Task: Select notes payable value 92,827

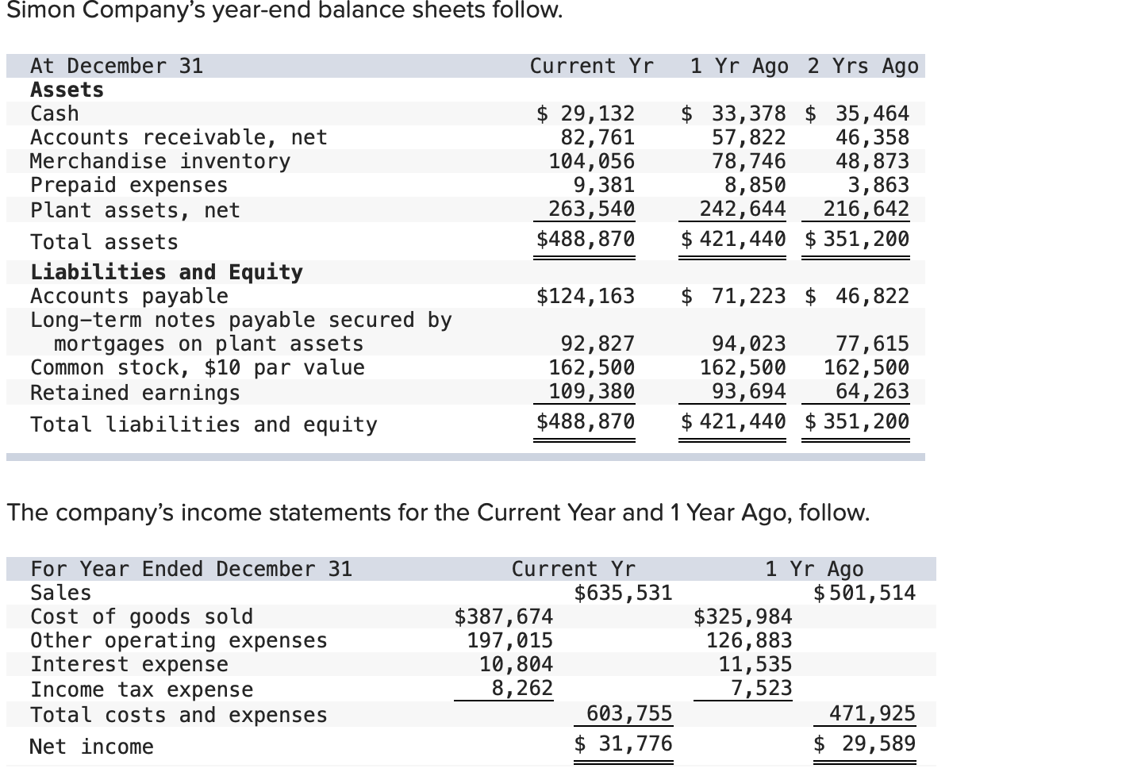Action: click(598, 344)
